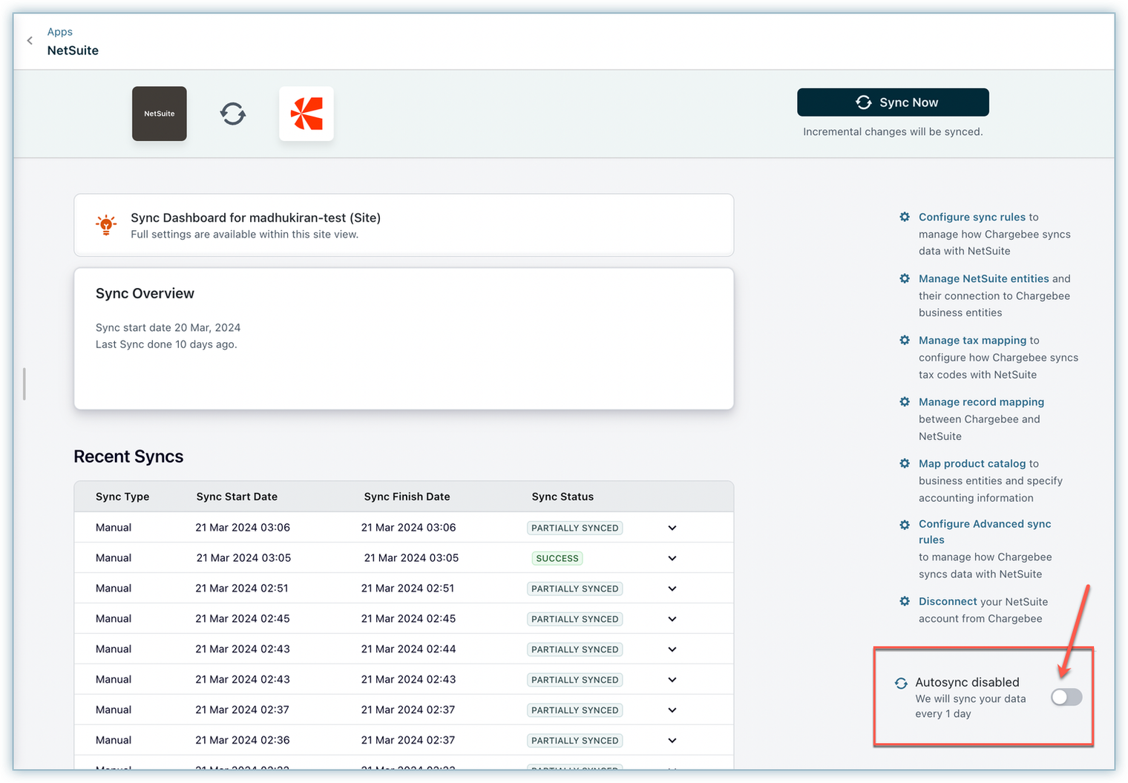Click the refresh icon beside Autosync disabled
This screenshot has height=783, width=1128.
point(901,683)
